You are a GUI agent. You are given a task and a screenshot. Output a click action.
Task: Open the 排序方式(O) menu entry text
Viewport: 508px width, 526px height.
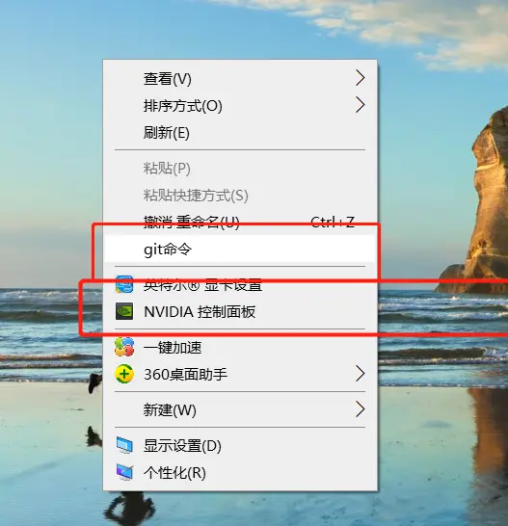[182, 106]
